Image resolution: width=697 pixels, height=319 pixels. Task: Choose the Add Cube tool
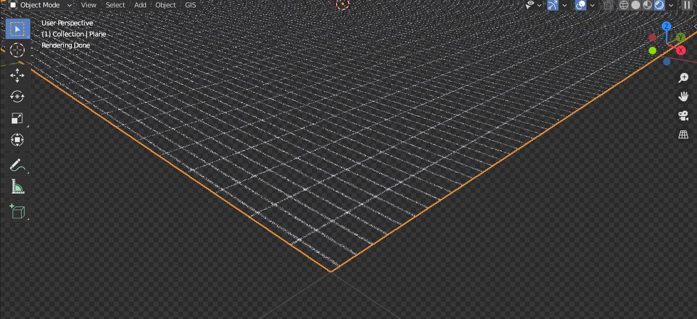point(17,211)
